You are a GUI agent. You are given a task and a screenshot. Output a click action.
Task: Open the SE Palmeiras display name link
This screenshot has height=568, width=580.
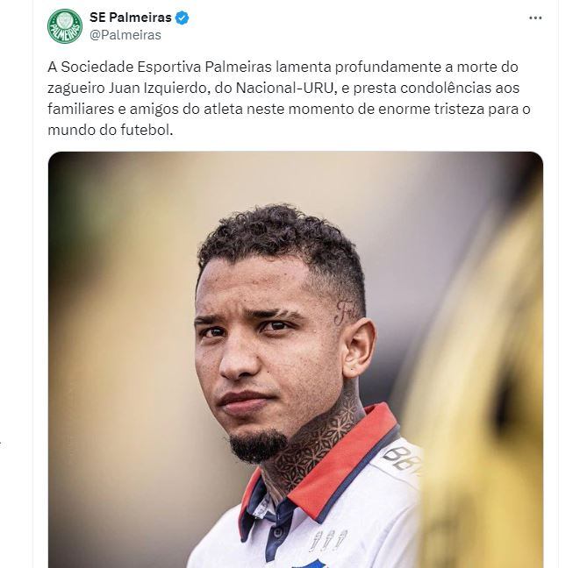click(130, 18)
